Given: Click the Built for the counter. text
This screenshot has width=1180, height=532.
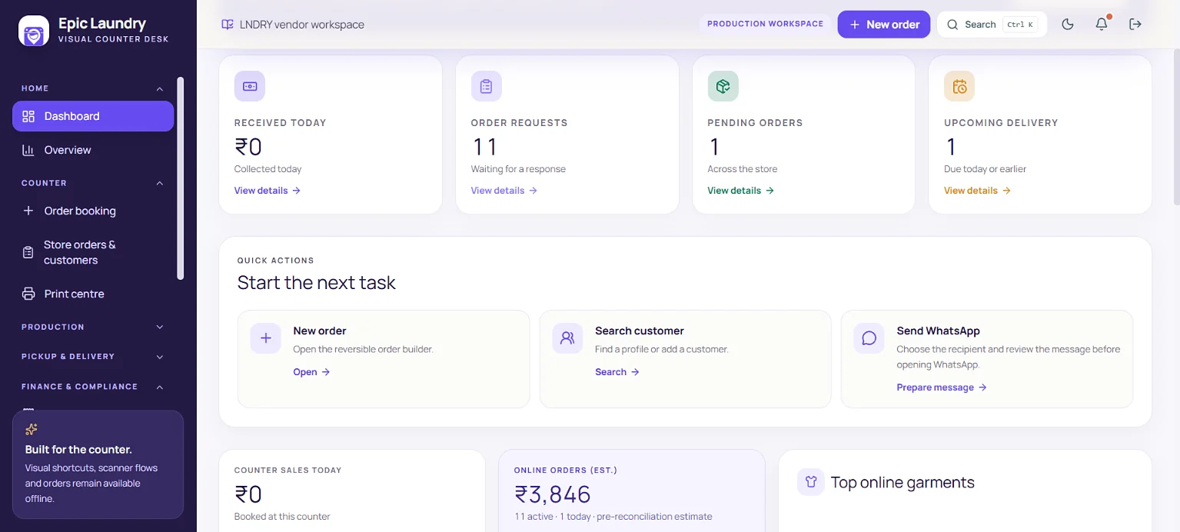Looking at the screenshot, I should [78, 450].
